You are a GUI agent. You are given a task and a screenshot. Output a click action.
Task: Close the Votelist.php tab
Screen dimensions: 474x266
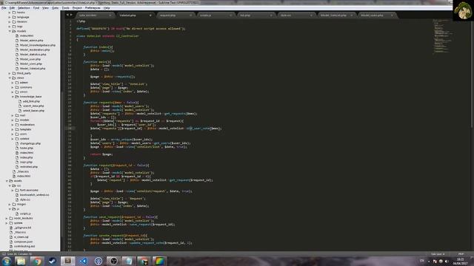pyautogui.click(x=150, y=16)
